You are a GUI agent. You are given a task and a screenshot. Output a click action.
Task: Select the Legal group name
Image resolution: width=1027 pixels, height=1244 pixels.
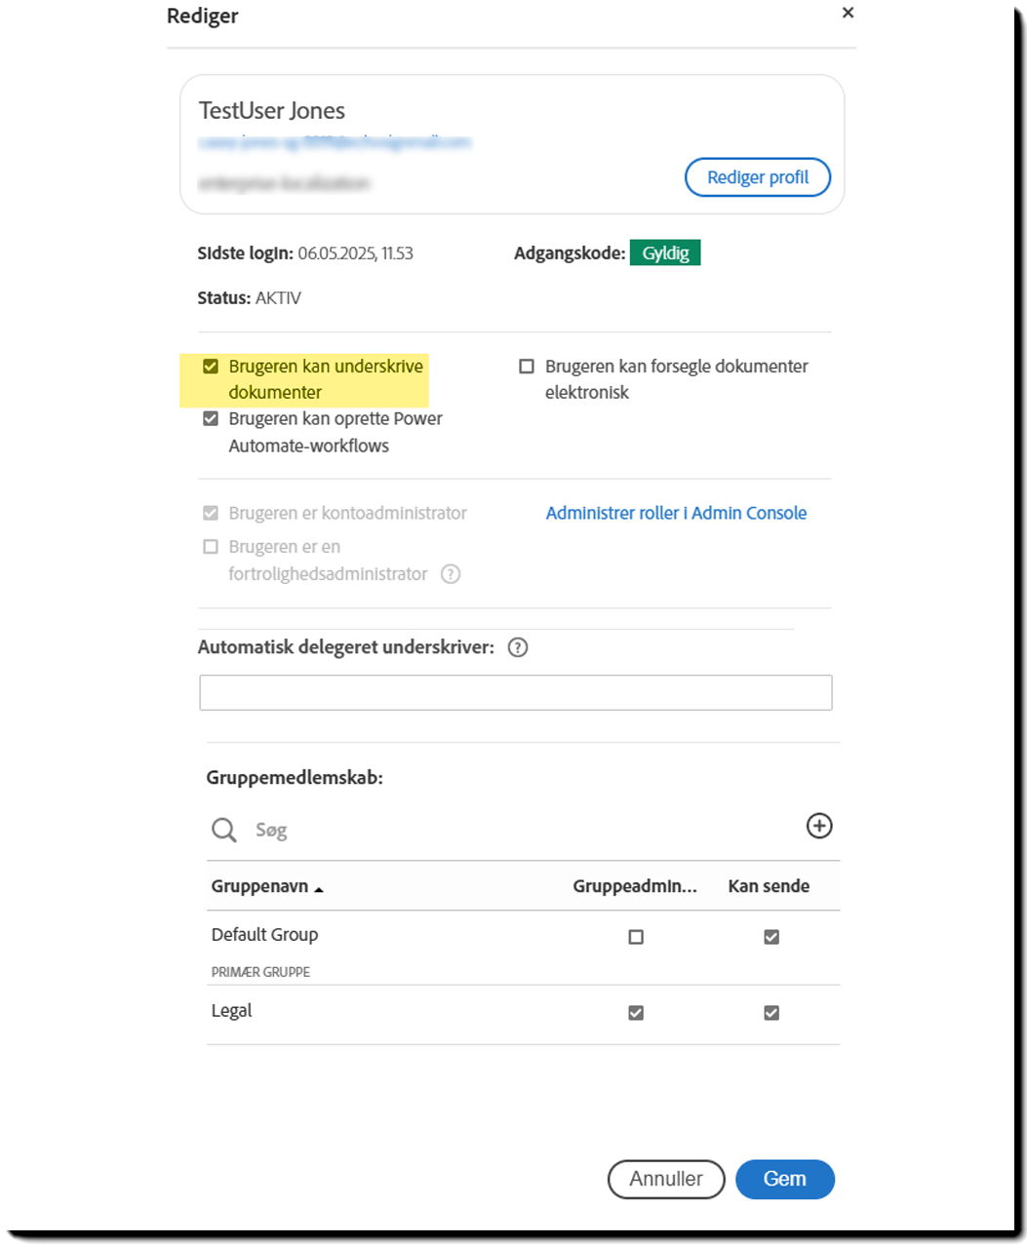[231, 1011]
